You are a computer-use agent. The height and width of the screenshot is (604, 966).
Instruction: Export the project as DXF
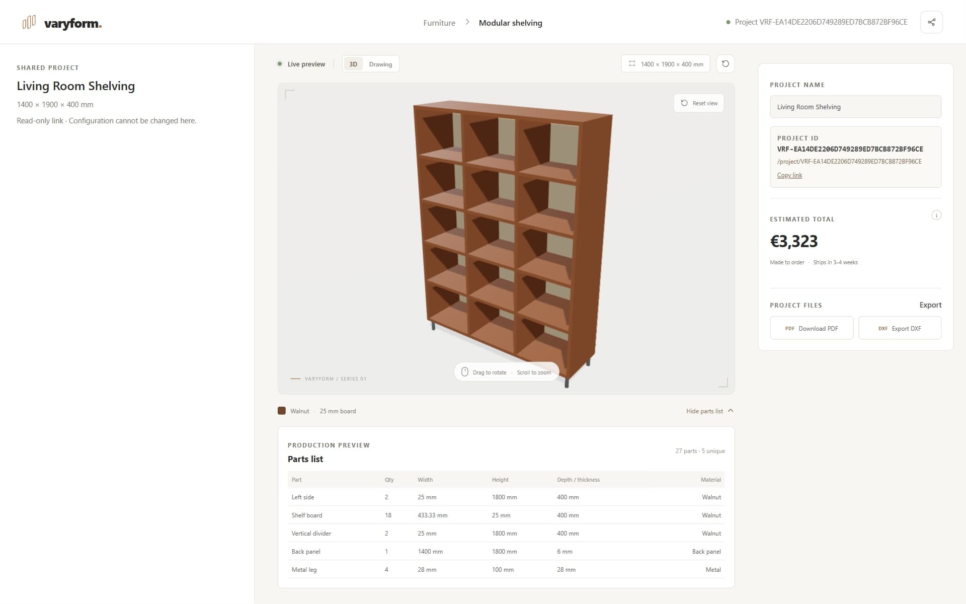(900, 328)
